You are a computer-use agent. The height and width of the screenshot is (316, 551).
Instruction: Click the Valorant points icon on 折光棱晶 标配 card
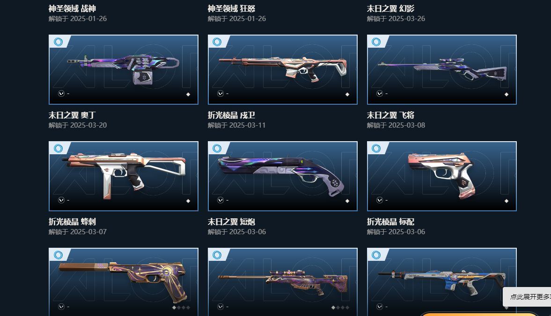[380, 200]
